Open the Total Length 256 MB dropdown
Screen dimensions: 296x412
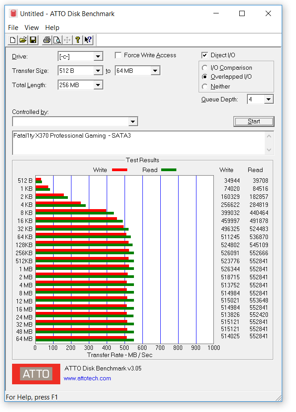point(98,85)
